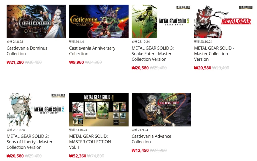The width and height of the screenshot is (257, 161).
Task: Open the Castlevania Anniversary Collection cover image
Action: pos(99,21)
